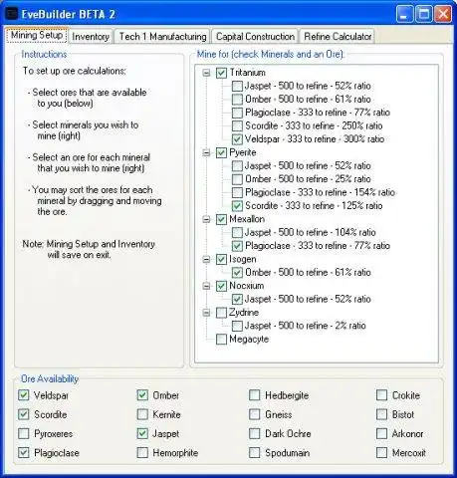Uncheck Plagioclase in Ore Availability
457x478 pixels.
pyautogui.click(x=24, y=453)
